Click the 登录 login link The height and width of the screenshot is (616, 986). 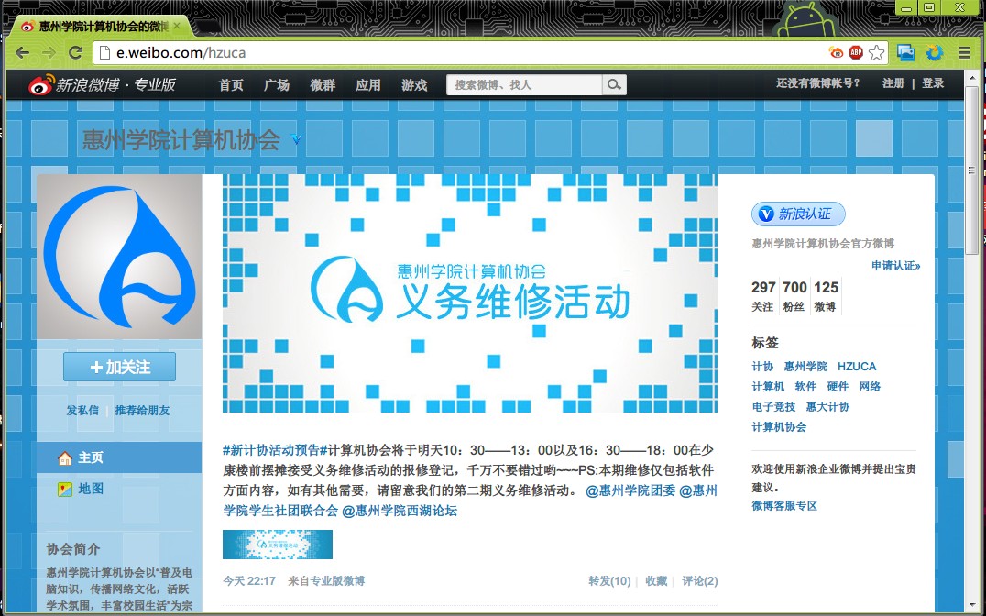tap(933, 83)
